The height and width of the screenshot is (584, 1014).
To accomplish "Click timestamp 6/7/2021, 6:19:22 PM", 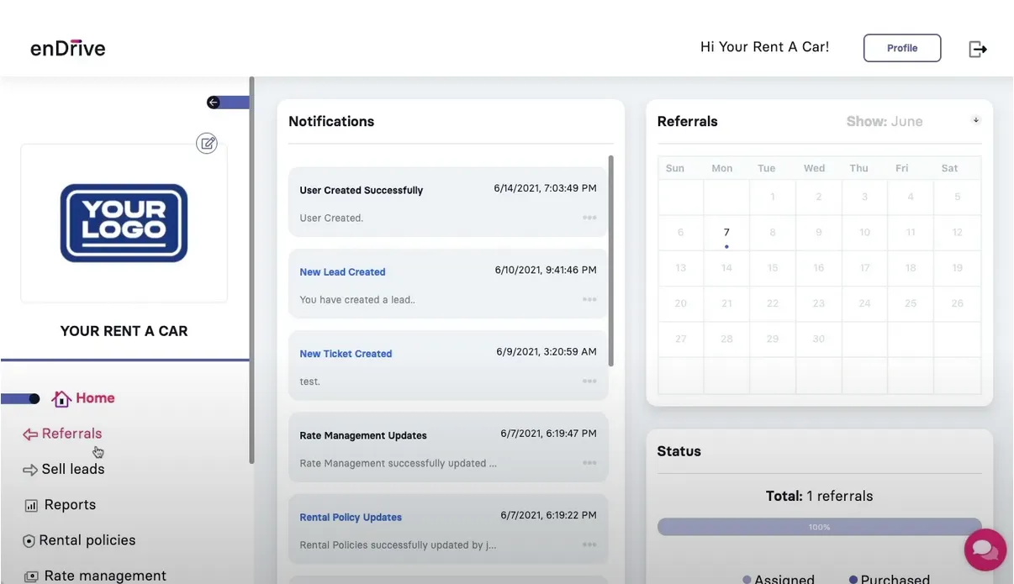I will 549,515.
